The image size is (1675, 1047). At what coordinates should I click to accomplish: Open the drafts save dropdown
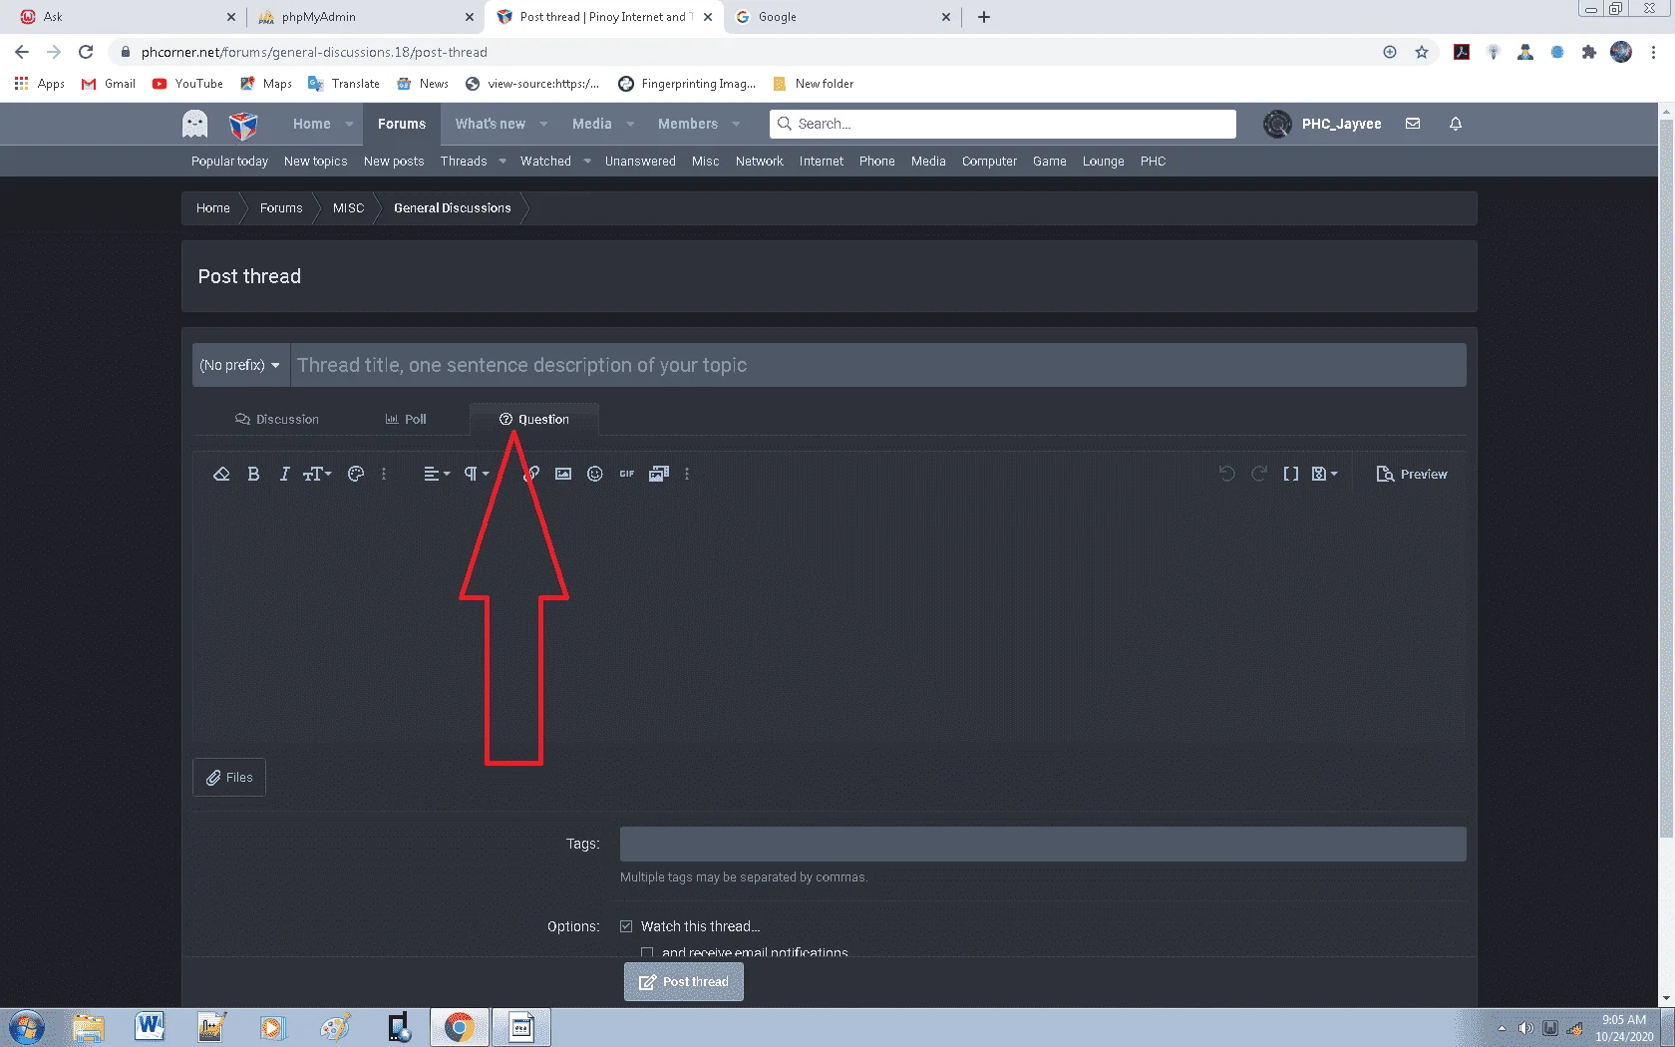click(1324, 474)
